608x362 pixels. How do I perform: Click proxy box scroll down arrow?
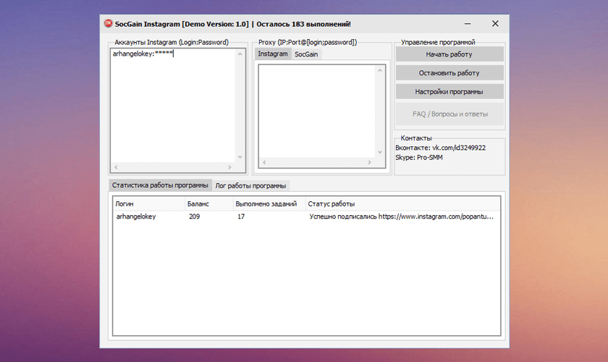point(380,153)
